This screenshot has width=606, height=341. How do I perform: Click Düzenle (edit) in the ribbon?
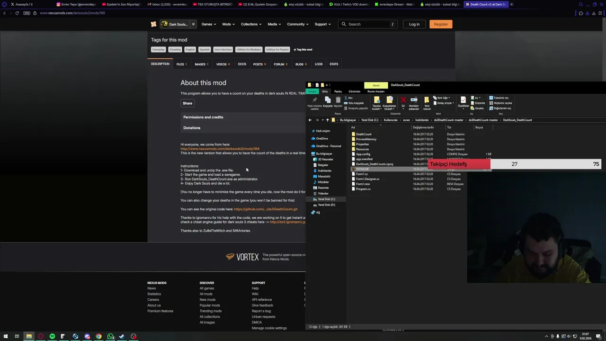tap(479, 103)
